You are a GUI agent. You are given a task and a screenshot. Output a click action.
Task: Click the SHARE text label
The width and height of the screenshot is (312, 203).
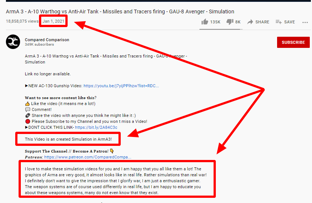click(262, 22)
